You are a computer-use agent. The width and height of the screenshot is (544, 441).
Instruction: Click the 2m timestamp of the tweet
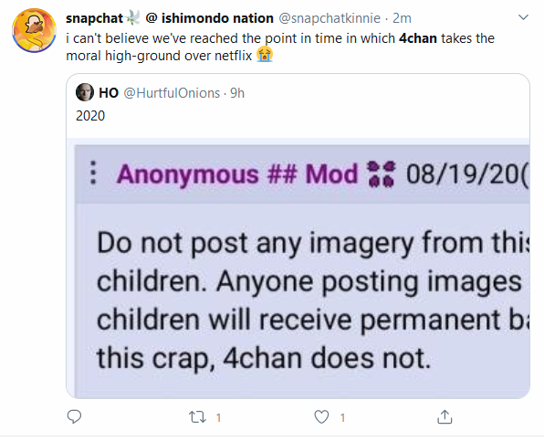click(x=402, y=18)
